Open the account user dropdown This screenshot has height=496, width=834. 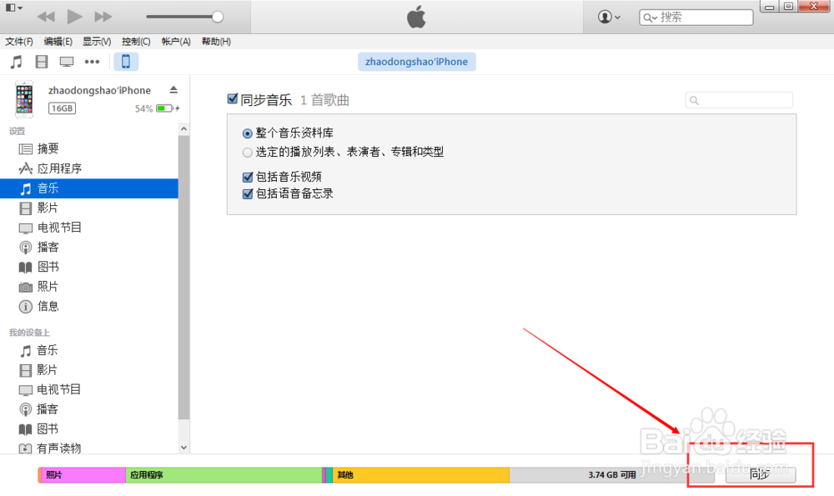tap(609, 17)
